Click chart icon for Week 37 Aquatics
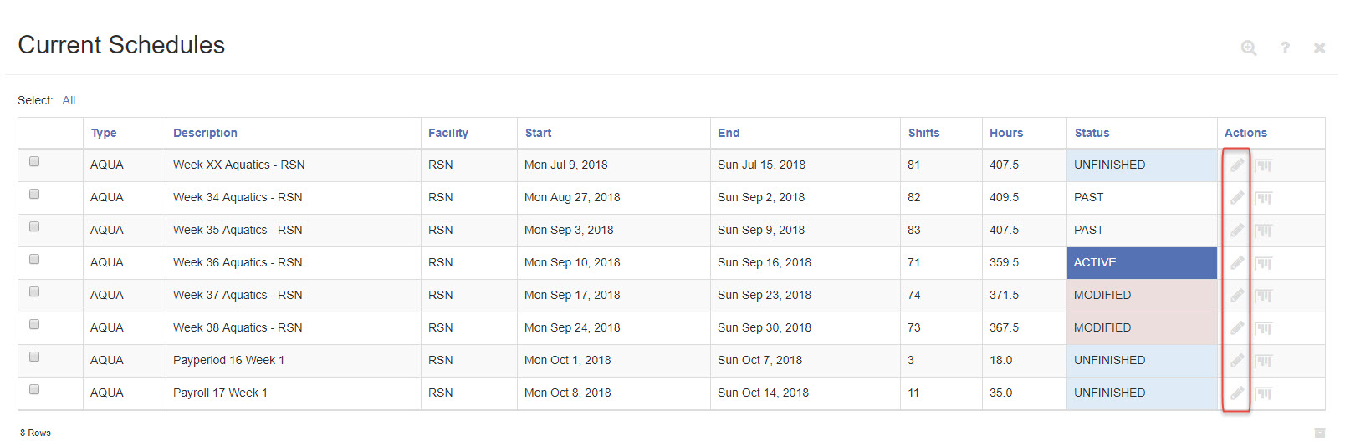This screenshot has height=446, width=1345. pos(1263,296)
